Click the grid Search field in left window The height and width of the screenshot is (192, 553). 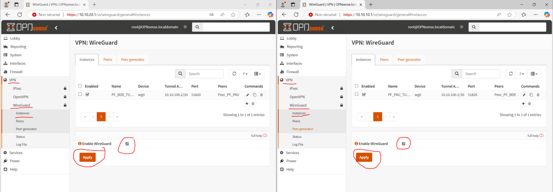[x=205, y=74]
